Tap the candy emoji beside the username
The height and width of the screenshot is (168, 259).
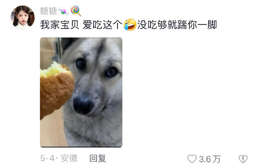tap(63, 11)
